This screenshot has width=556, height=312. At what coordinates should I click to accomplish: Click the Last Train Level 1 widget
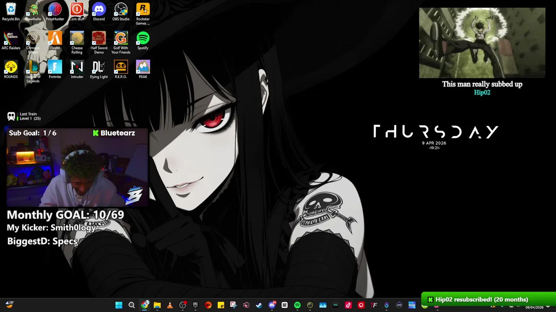[x=24, y=116]
